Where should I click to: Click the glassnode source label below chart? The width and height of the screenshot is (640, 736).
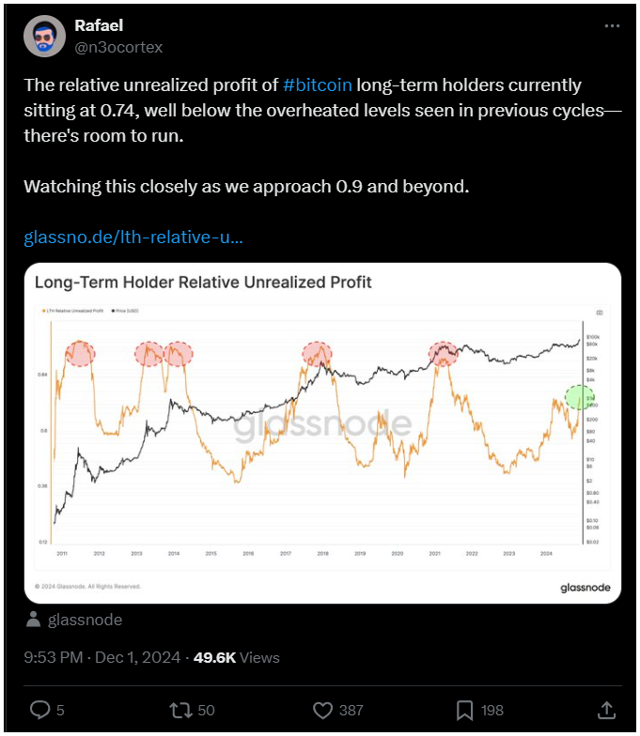point(85,620)
